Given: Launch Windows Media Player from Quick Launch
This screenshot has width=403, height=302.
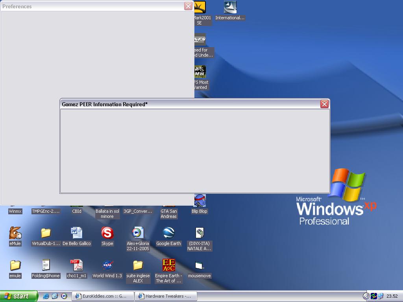Looking at the screenshot, I should [64, 296].
